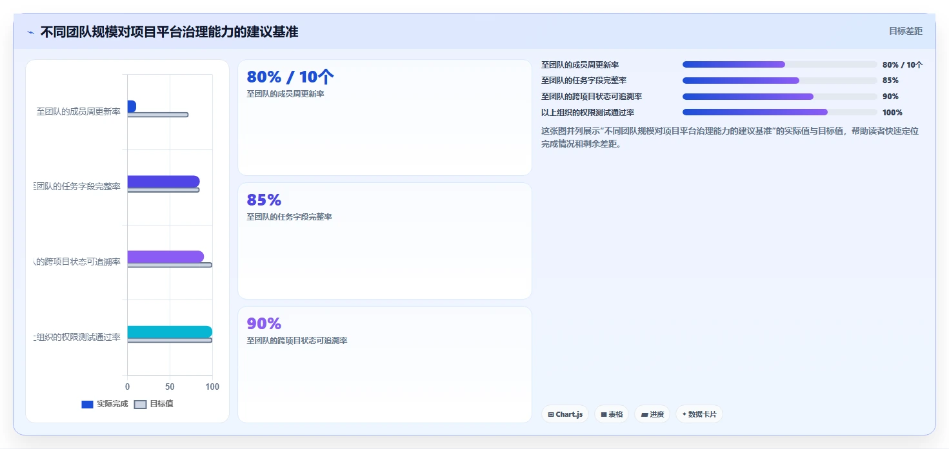Image resolution: width=949 pixels, height=449 pixels.
Task: Click the Chart.js tag pill
Action: [x=565, y=414]
